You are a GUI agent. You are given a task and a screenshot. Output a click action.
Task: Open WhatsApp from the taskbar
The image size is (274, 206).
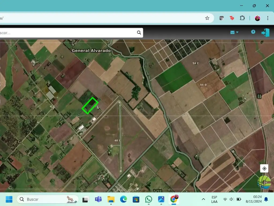pos(149,199)
